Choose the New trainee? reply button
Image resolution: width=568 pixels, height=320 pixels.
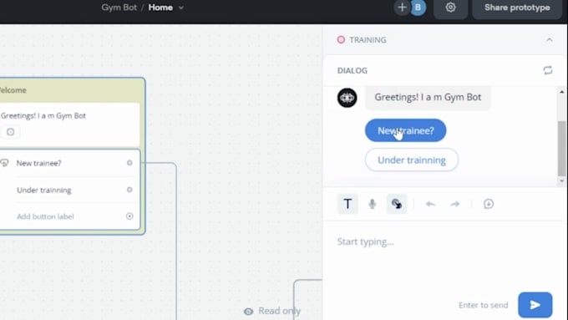point(405,130)
